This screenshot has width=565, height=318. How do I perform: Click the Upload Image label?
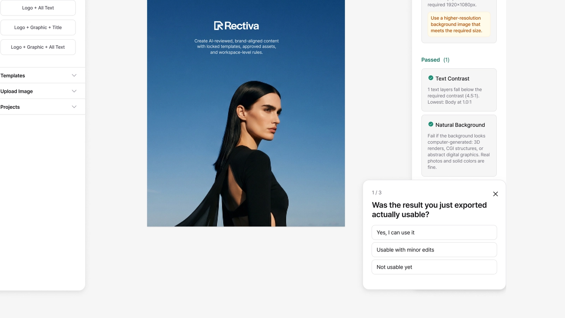(x=17, y=91)
